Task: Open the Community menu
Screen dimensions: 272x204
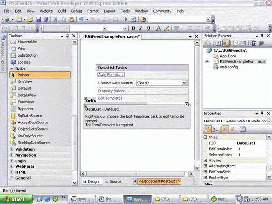Action: coord(162,11)
